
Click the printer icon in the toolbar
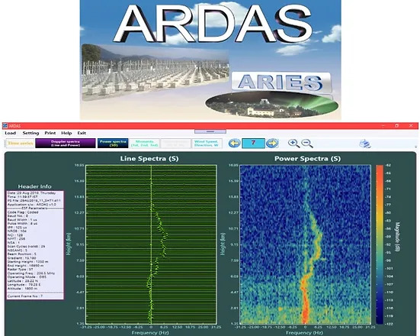pos(365,144)
